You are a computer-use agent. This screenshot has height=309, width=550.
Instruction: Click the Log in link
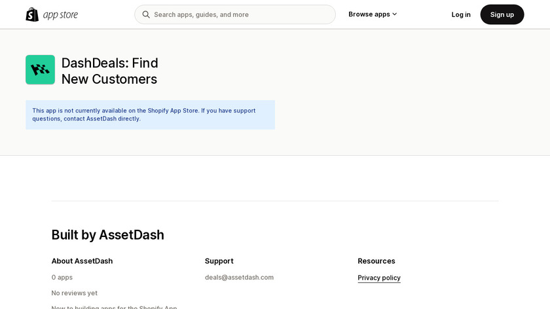tap(461, 14)
